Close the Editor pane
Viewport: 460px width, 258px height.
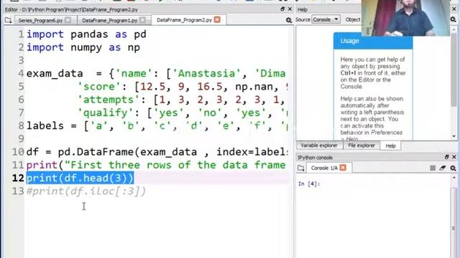click(290, 9)
